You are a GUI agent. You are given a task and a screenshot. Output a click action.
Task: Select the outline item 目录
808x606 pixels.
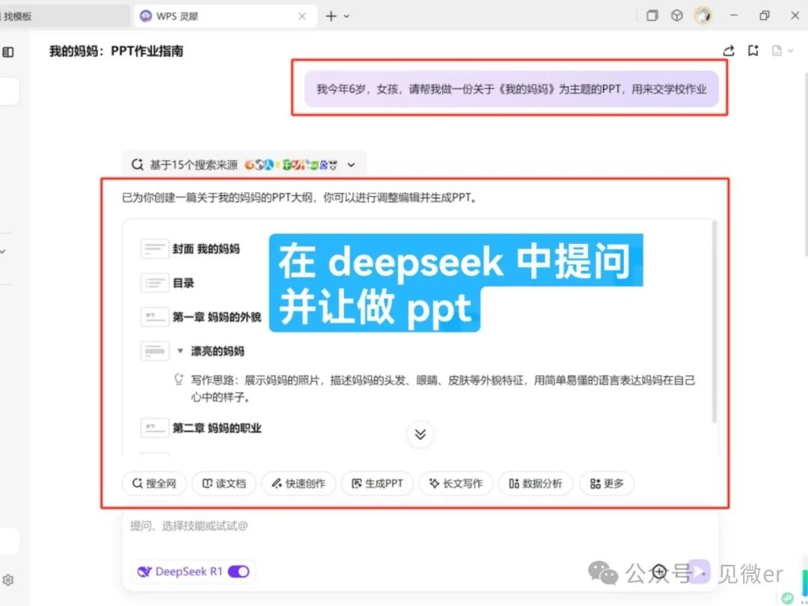tap(183, 283)
